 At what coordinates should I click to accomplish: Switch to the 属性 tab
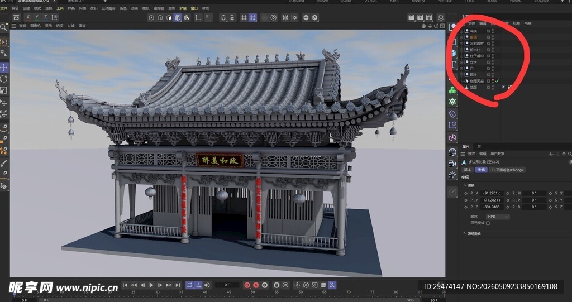[x=466, y=147]
